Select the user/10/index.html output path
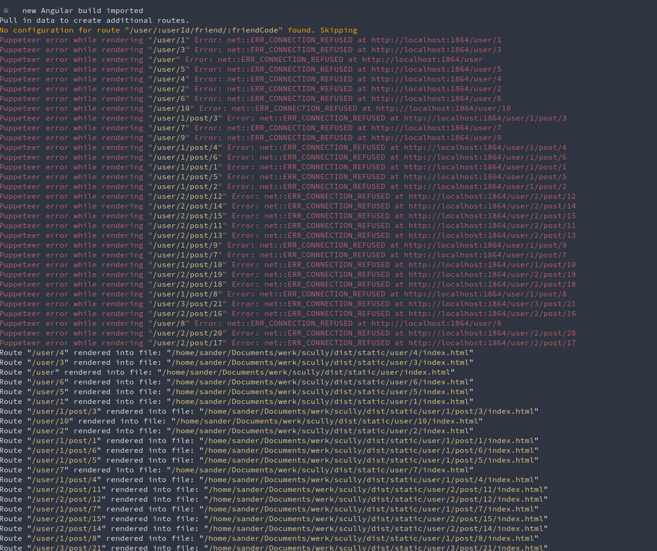The height and width of the screenshot is (551, 657). point(328,421)
